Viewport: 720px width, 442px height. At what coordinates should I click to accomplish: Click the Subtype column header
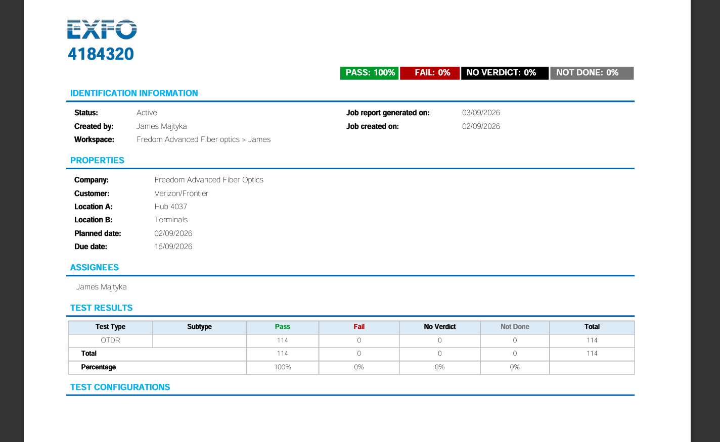point(199,327)
